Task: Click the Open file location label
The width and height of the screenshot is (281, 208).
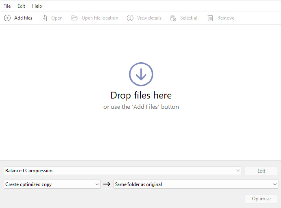Action: coord(100,18)
